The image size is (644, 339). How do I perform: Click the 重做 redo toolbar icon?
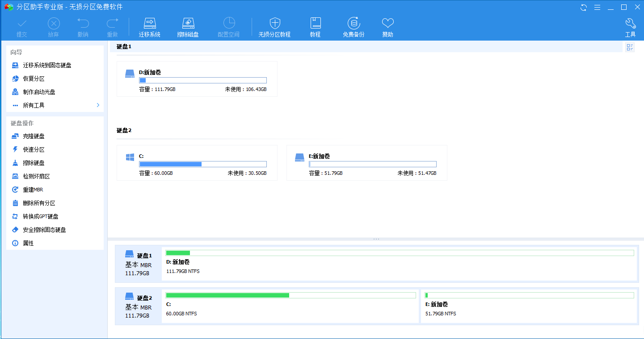point(112,28)
